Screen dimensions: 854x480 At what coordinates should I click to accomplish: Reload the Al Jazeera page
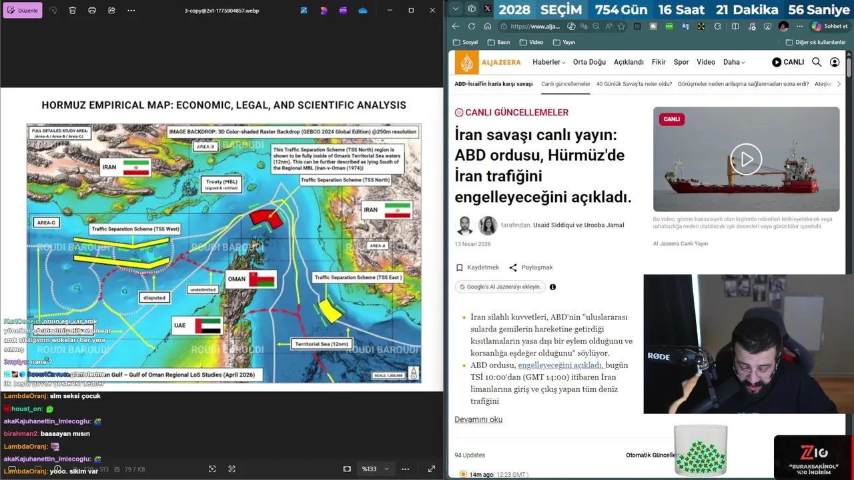(x=472, y=27)
